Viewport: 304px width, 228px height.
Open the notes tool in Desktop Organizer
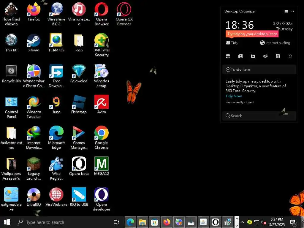tap(240, 56)
